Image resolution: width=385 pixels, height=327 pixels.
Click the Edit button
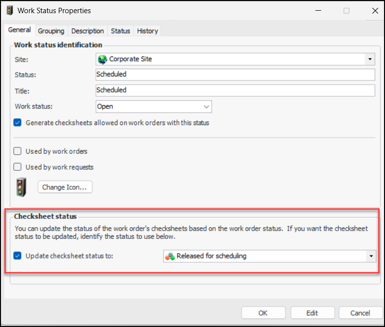[x=312, y=313]
